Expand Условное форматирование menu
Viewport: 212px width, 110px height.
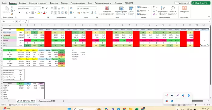click(x=107, y=11)
